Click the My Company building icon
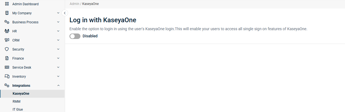This screenshot has height=112, width=345. coord(7,13)
